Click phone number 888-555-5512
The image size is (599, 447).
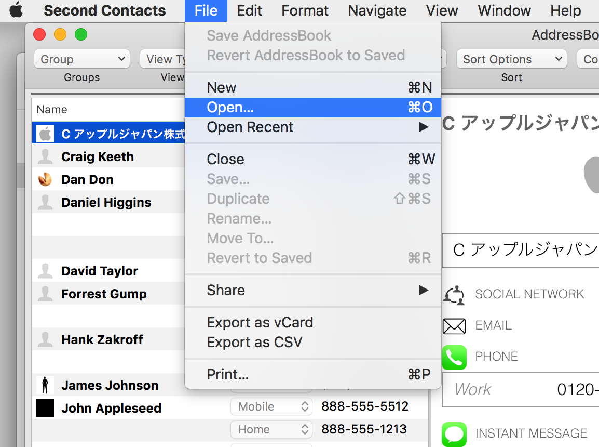pos(365,406)
